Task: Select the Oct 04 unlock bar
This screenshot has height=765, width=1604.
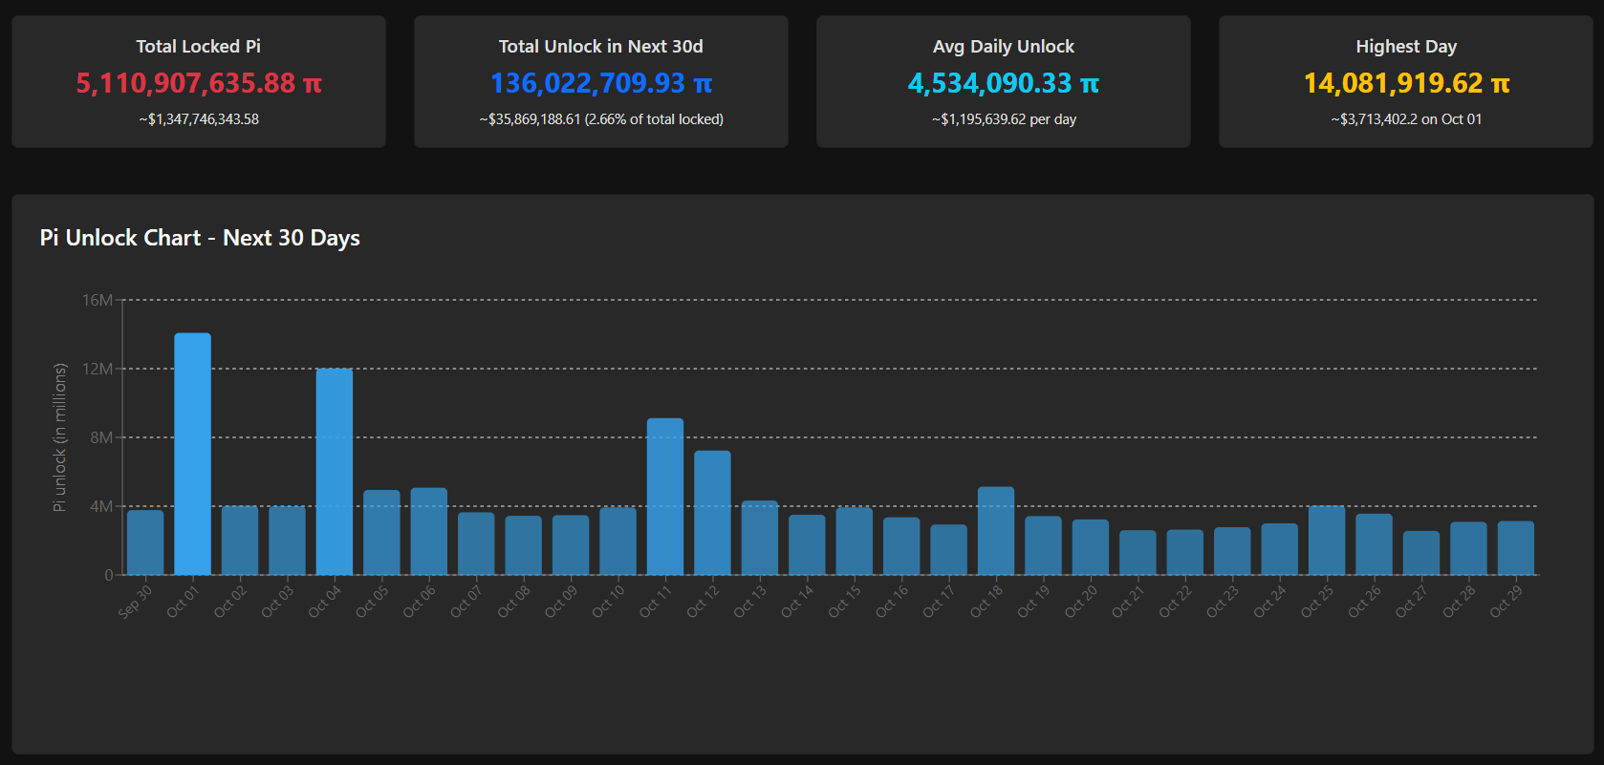Action: coord(335,472)
